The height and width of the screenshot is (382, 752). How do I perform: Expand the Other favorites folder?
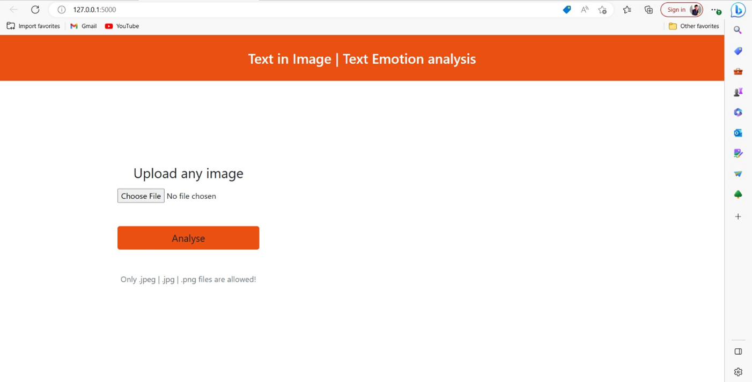click(694, 26)
